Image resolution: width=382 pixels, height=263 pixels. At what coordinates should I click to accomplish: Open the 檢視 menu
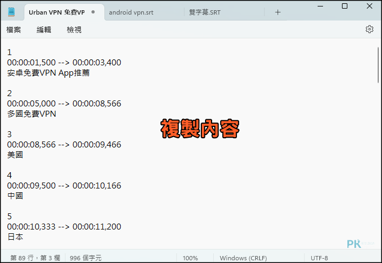tap(74, 30)
